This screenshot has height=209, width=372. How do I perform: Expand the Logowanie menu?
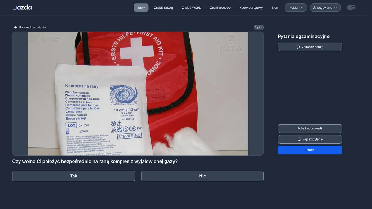point(325,8)
